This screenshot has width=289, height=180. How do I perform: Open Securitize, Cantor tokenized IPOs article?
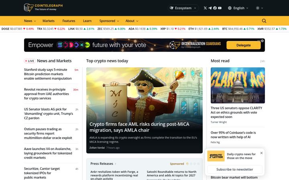coord(42,173)
